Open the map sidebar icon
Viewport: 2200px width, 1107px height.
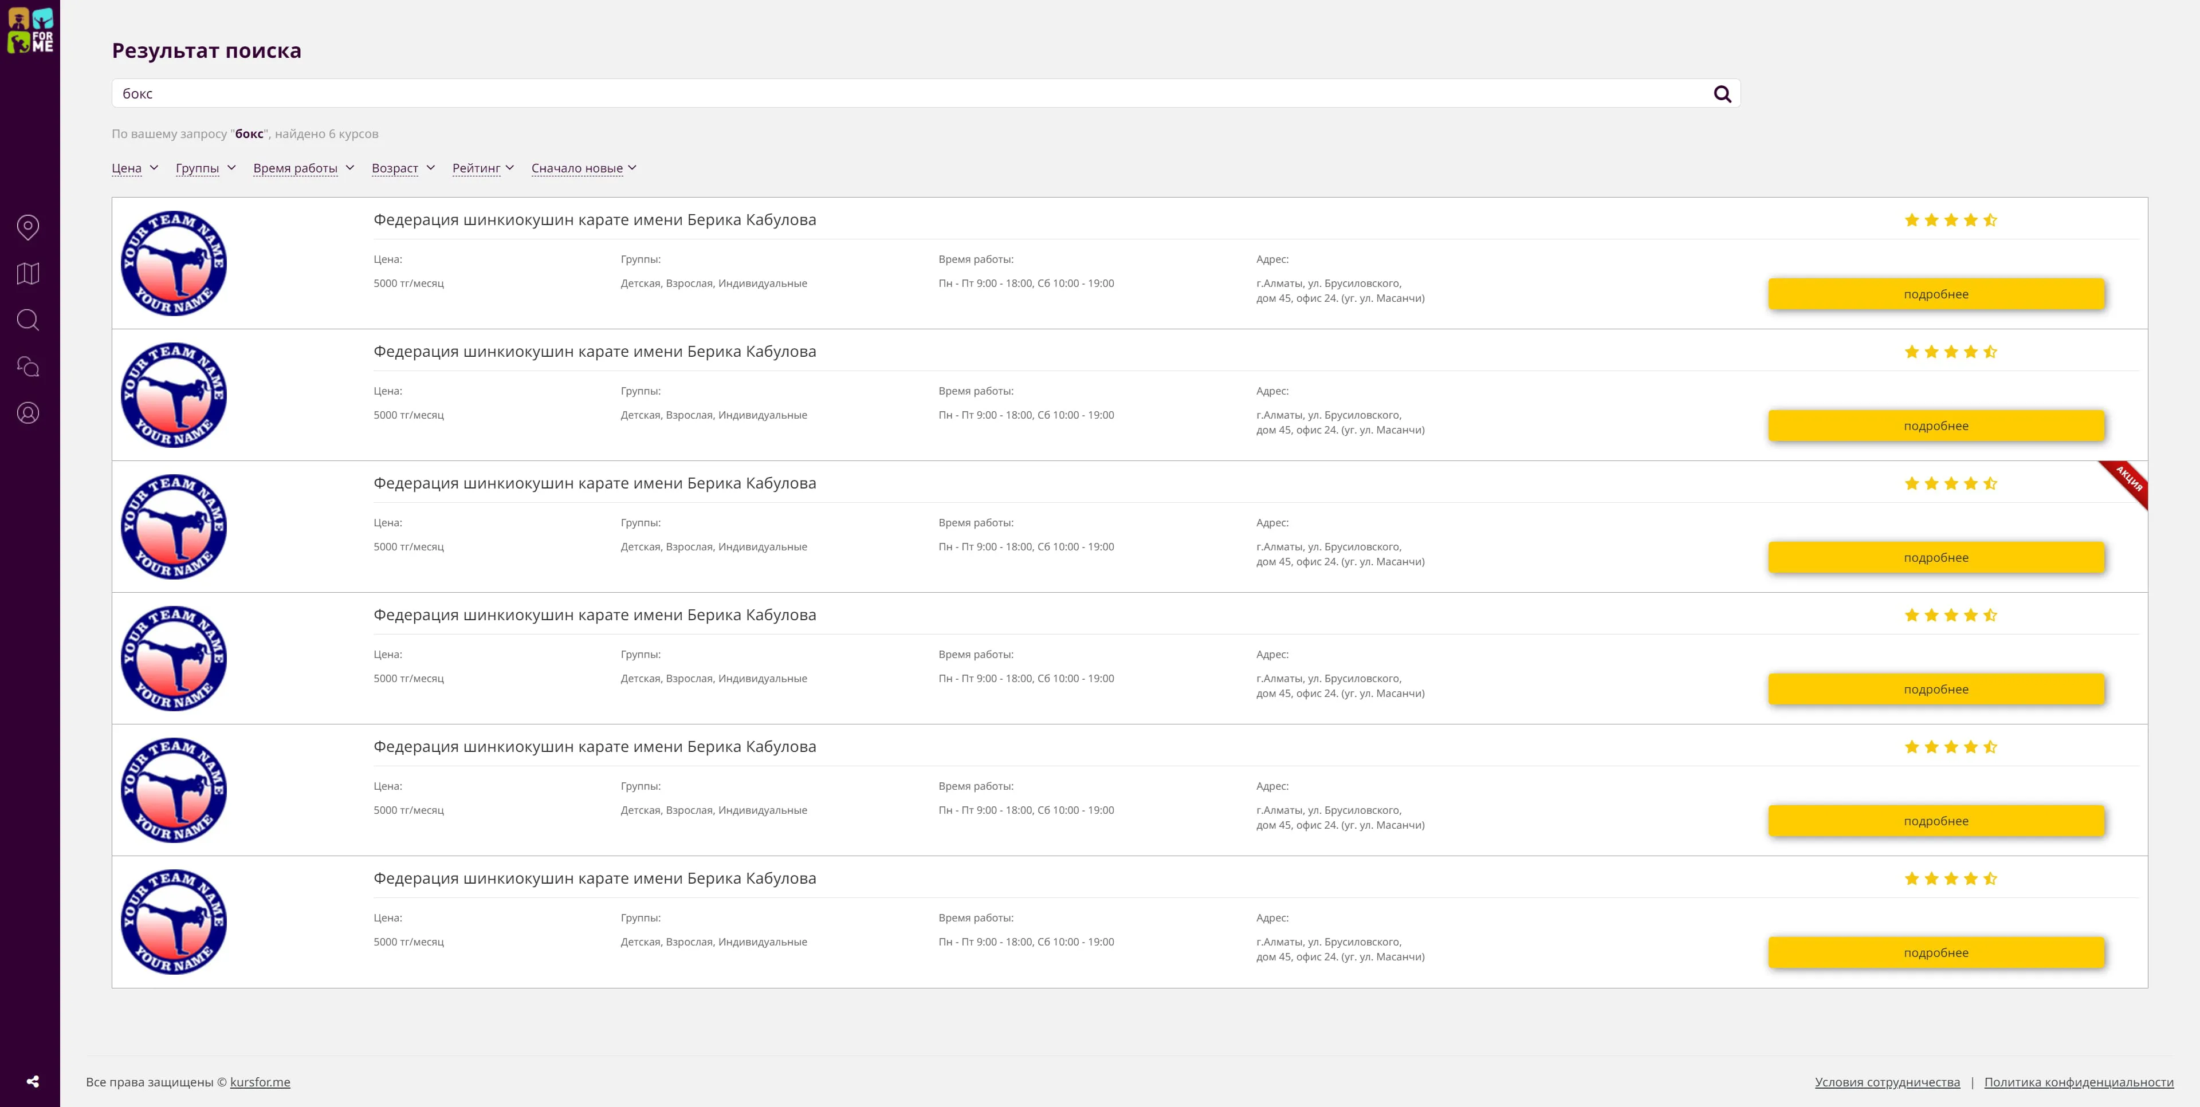pos(28,273)
